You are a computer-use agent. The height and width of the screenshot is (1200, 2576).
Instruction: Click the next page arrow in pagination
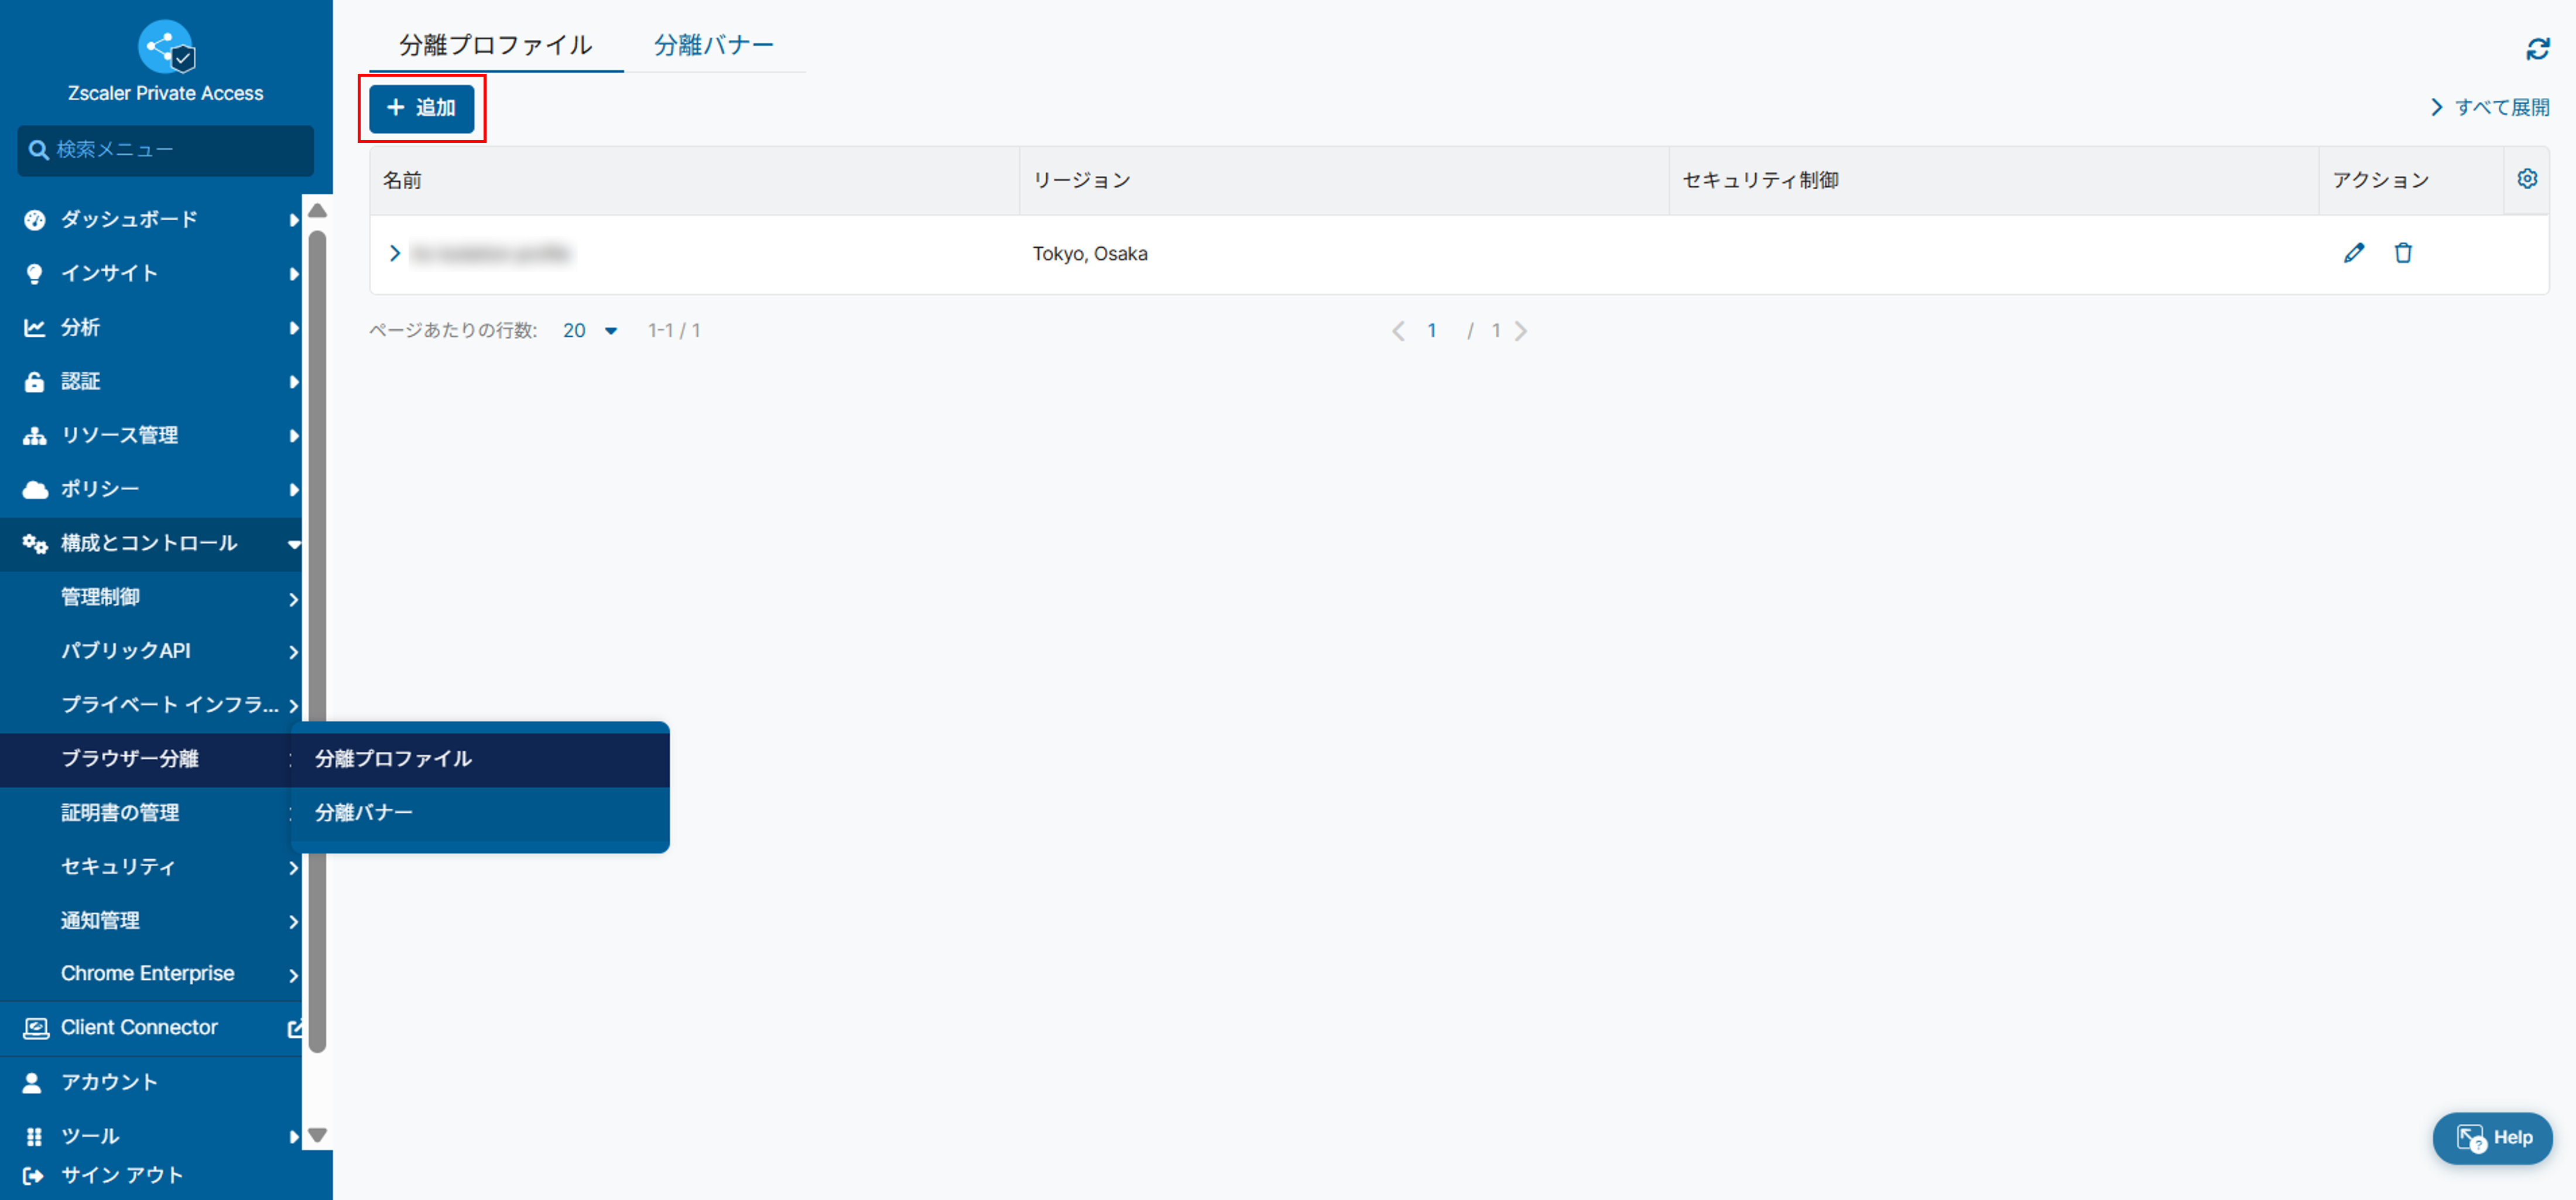[1521, 331]
